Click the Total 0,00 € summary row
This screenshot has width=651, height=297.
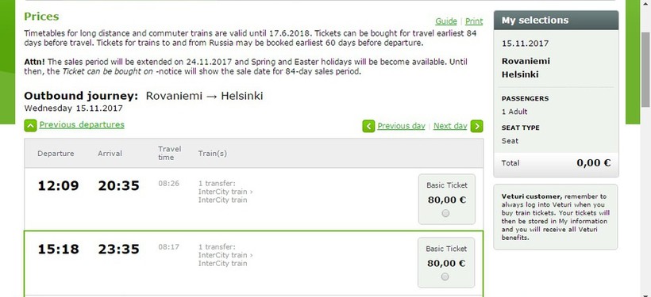tap(556, 163)
